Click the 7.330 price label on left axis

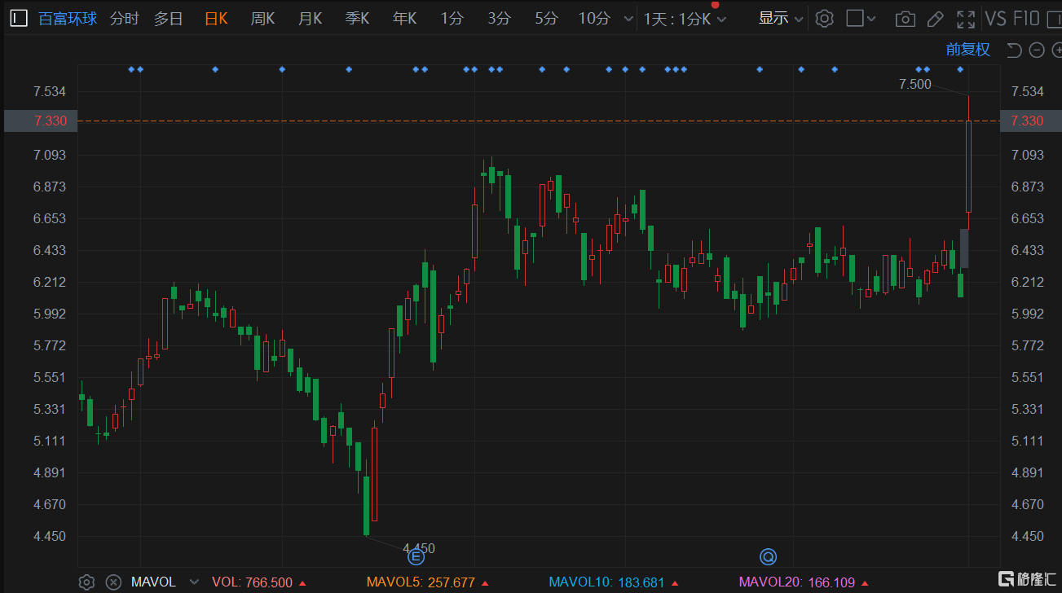point(50,121)
